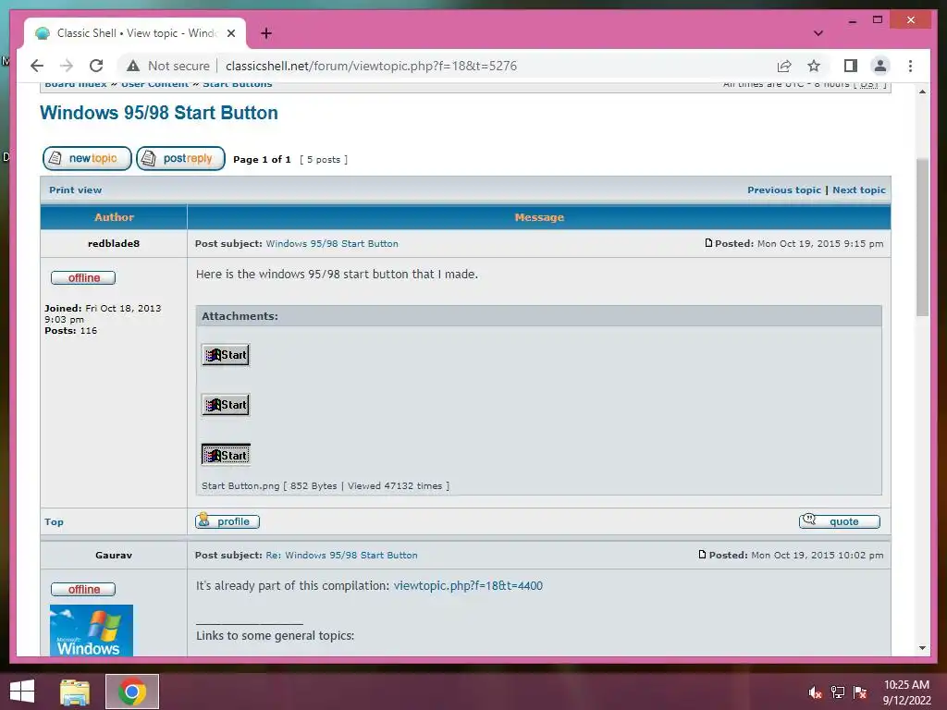Open File Explorer from the taskbar
947x710 pixels.
(75, 692)
